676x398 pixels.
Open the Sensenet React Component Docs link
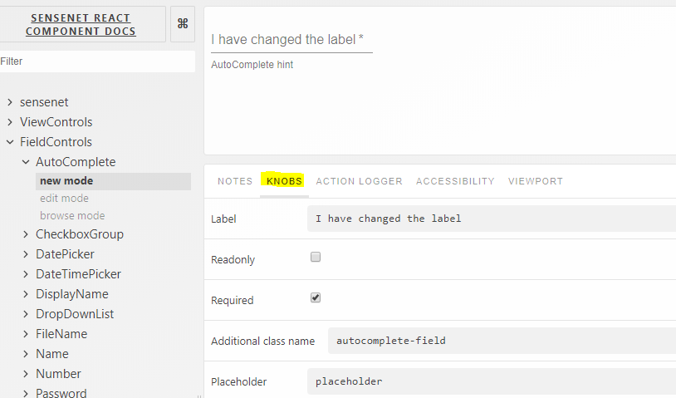pyautogui.click(x=81, y=25)
